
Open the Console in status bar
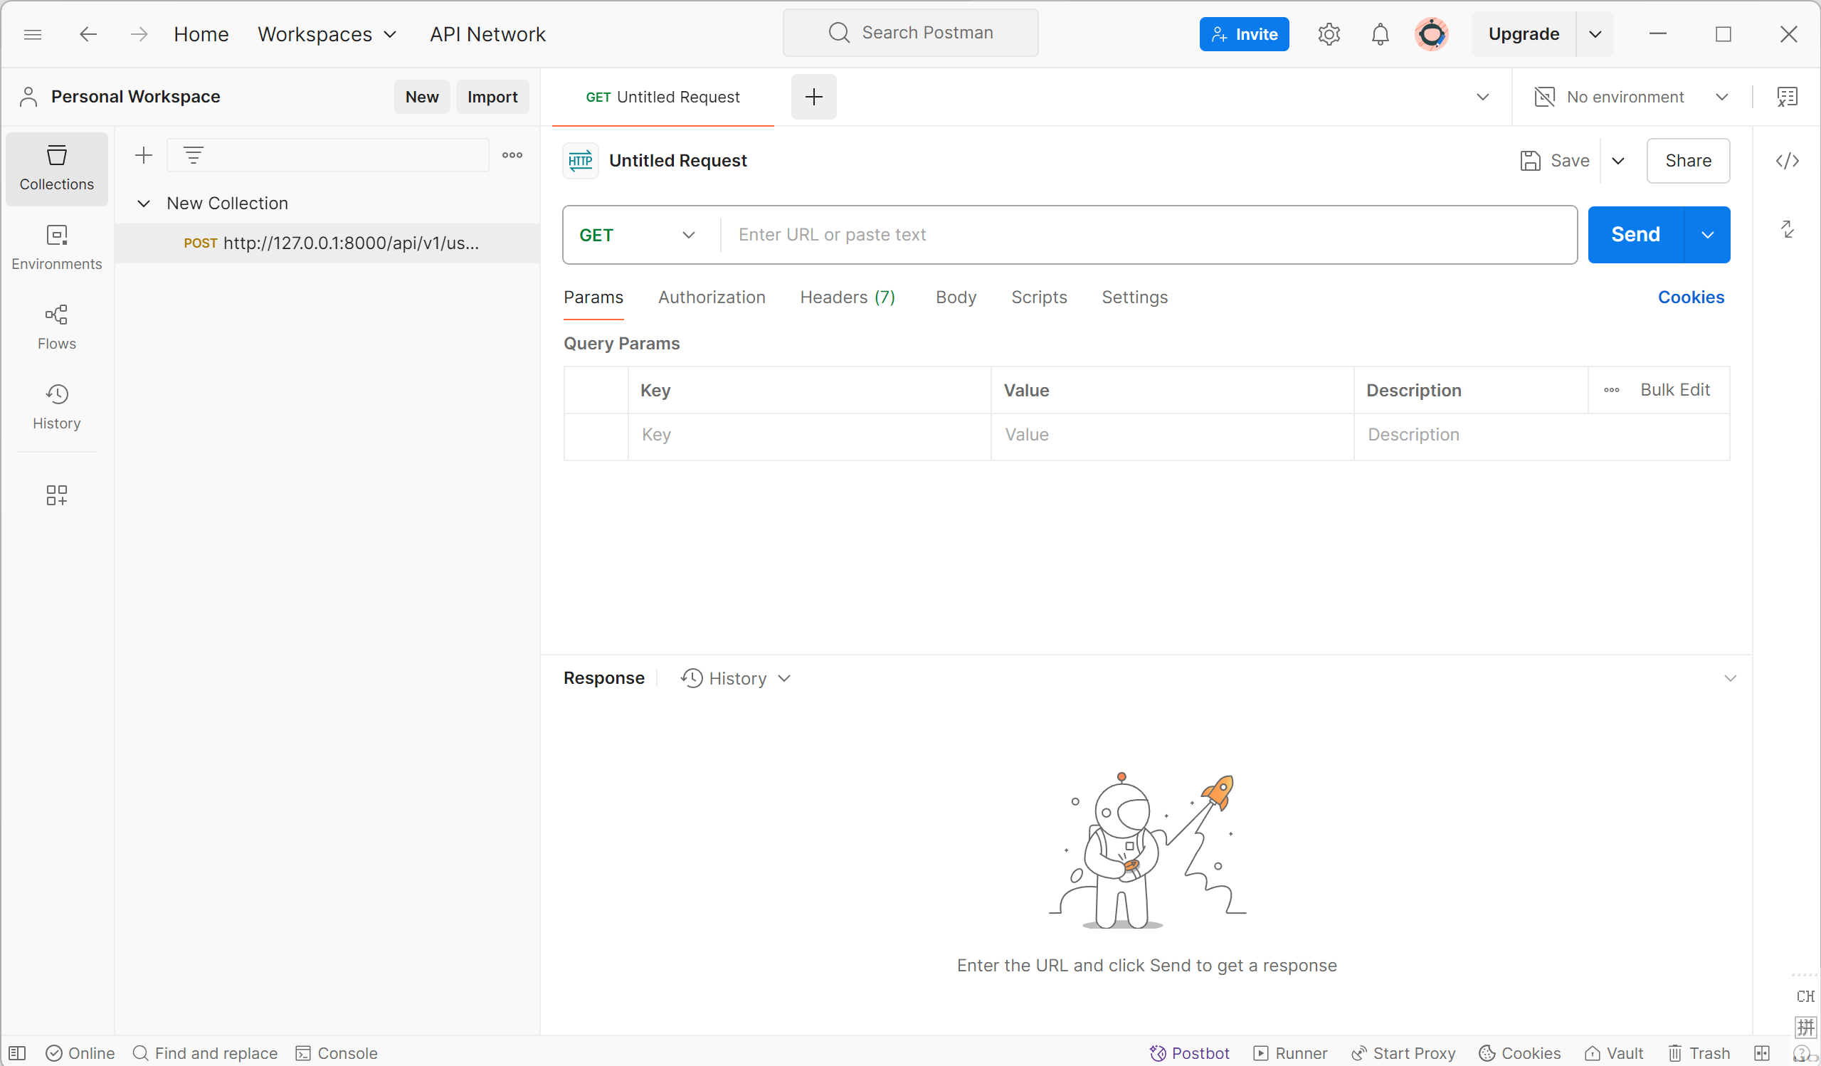tap(337, 1053)
